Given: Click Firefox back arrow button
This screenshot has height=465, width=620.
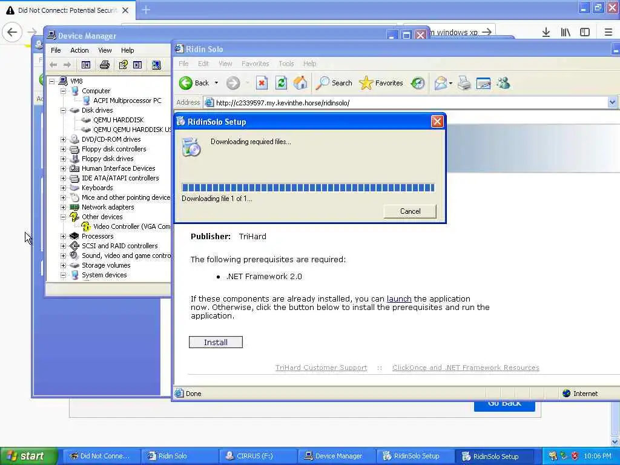Looking at the screenshot, I should 12,32.
